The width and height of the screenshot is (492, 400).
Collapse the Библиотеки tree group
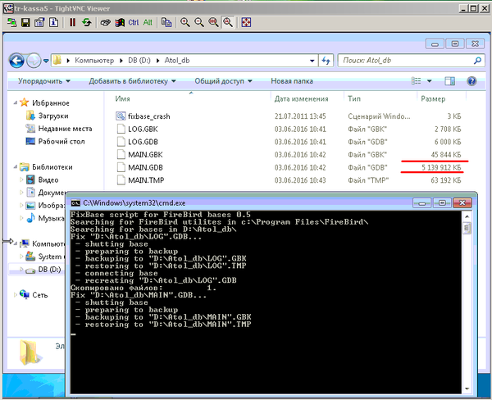15,166
